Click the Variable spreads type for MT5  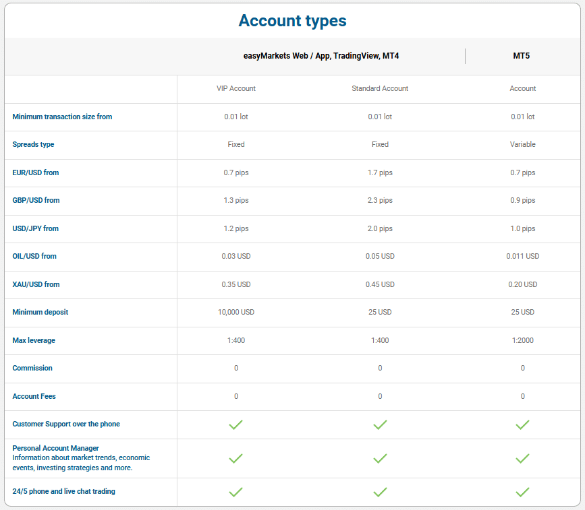coord(523,144)
